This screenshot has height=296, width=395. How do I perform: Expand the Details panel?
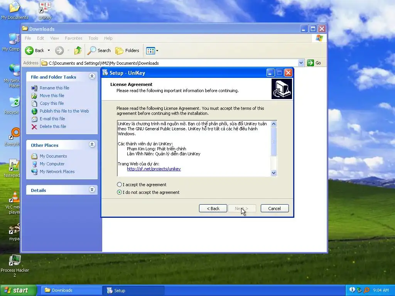pyautogui.click(x=92, y=190)
